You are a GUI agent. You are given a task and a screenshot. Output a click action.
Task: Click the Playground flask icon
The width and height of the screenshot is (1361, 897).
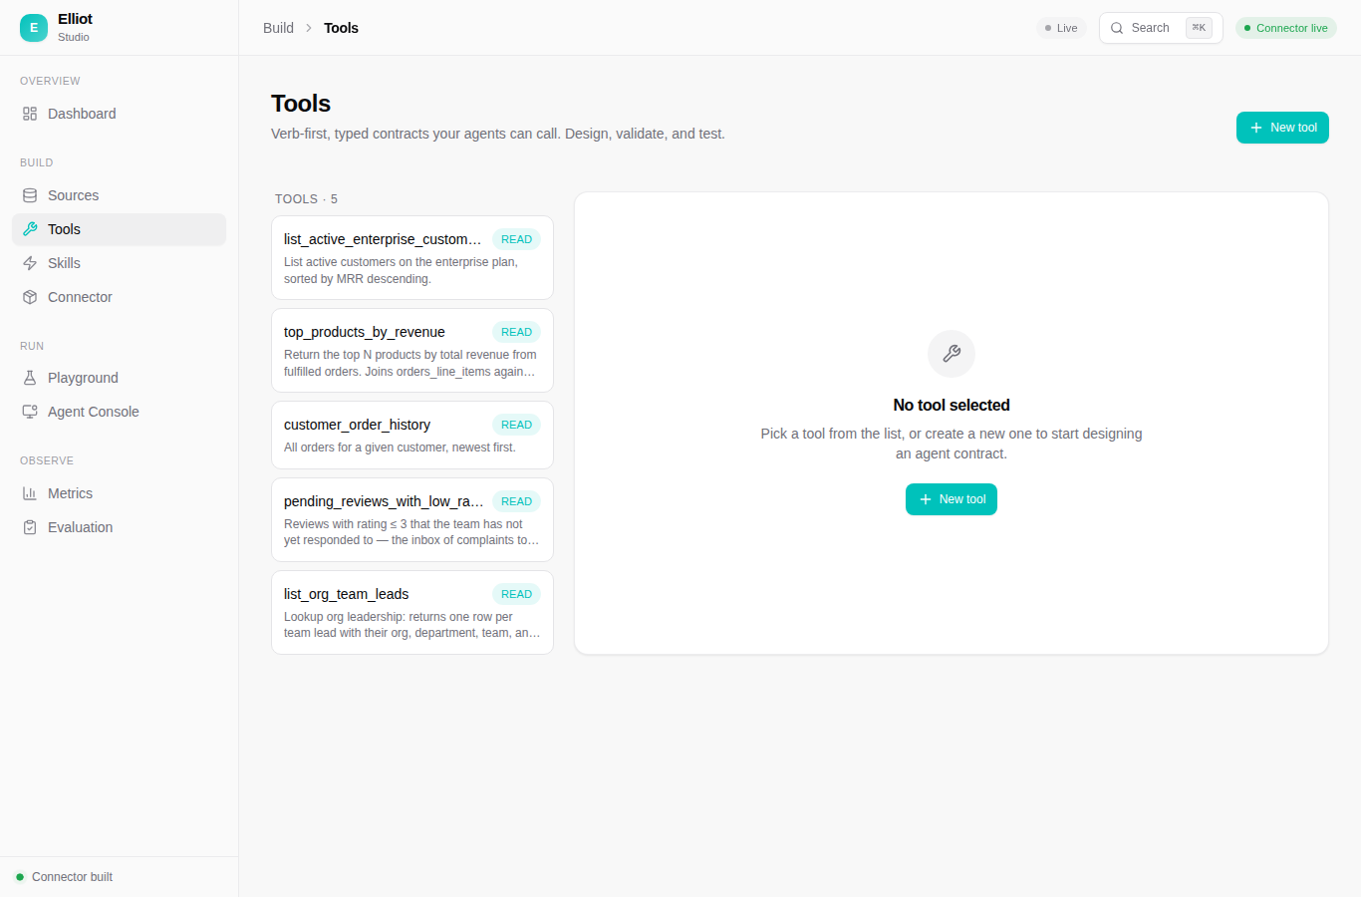pyautogui.click(x=30, y=378)
